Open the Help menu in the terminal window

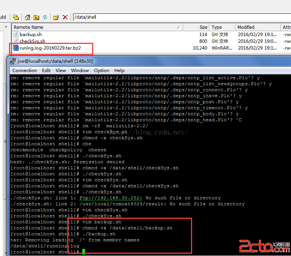pos(119,71)
